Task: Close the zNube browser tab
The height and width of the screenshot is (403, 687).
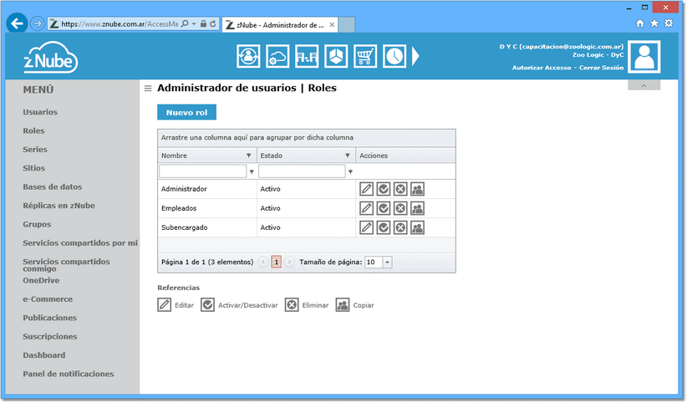Action: tap(332, 25)
